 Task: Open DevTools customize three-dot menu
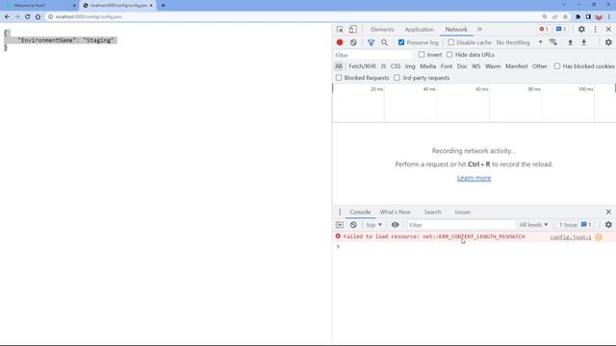[595, 30]
